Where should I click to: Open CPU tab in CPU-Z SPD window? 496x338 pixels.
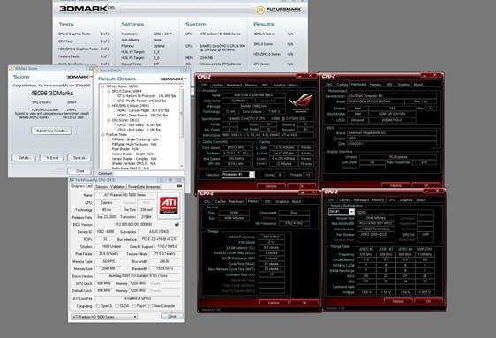[x=331, y=200]
